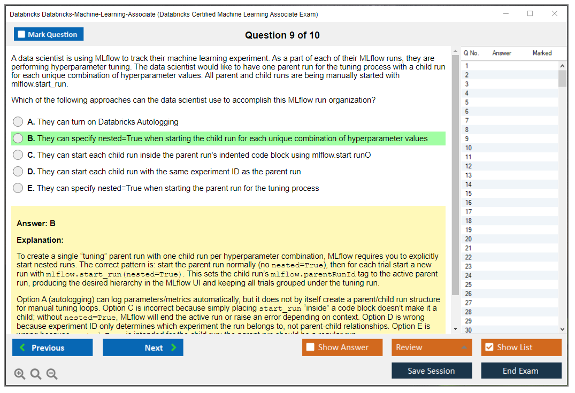Click the zoom out magnifier icon
The height and width of the screenshot is (393, 575).
tap(52, 374)
